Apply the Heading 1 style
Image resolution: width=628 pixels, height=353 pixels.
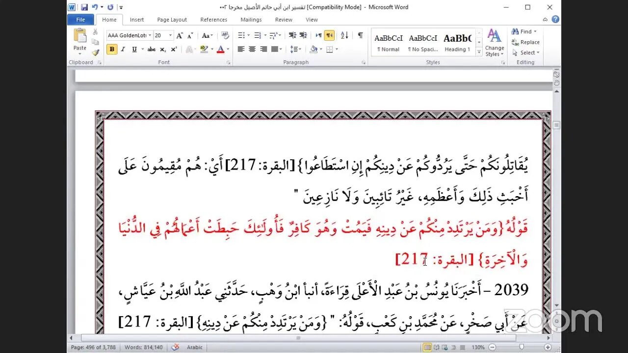(x=457, y=42)
